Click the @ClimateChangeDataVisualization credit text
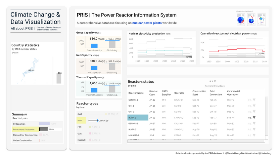 (x=241, y=153)
